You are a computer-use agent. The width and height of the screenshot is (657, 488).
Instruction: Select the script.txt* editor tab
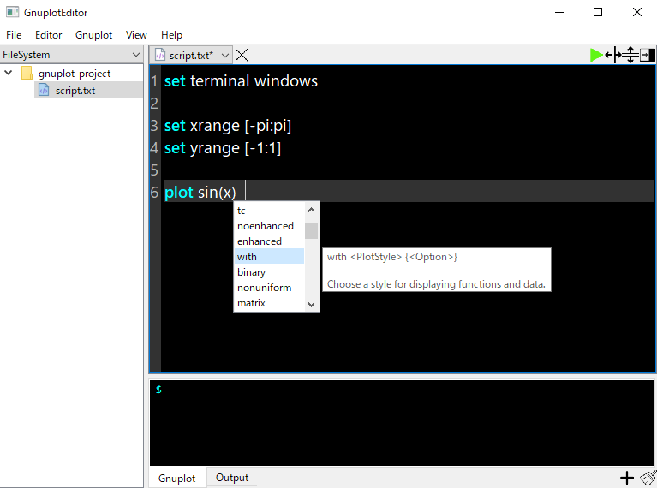click(191, 56)
